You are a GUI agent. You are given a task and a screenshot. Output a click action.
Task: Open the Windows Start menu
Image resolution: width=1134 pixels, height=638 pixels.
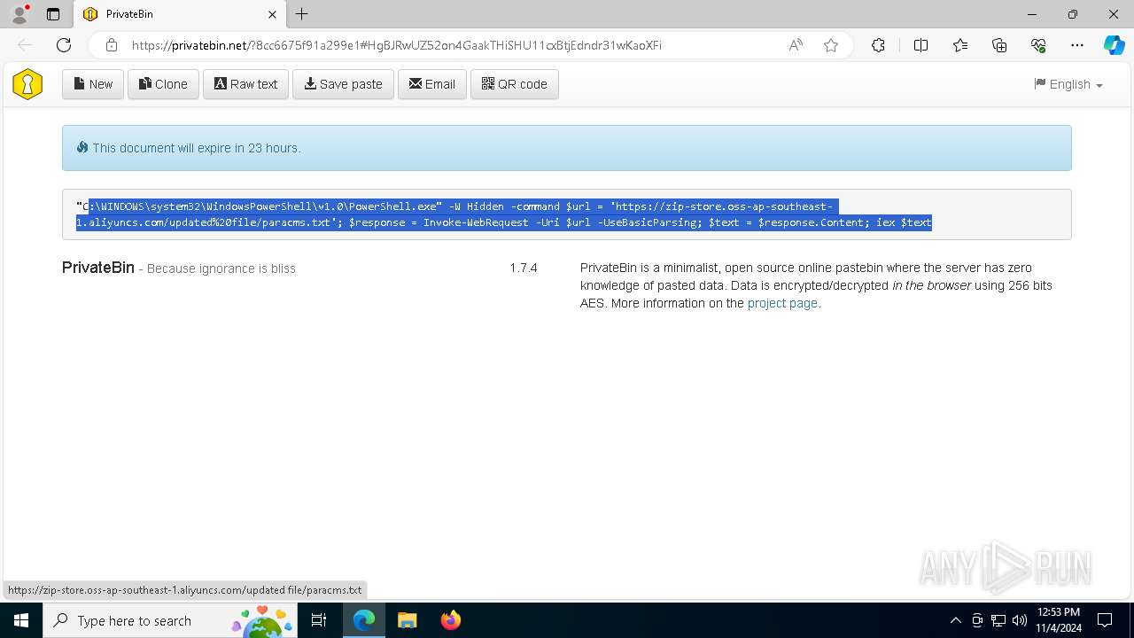click(x=21, y=620)
